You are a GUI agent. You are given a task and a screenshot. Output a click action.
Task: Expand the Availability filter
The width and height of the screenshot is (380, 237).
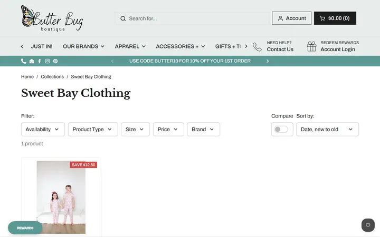tap(43, 130)
